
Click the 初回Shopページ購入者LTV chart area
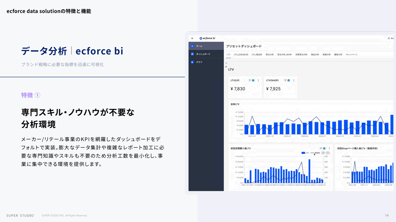coord(372,170)
